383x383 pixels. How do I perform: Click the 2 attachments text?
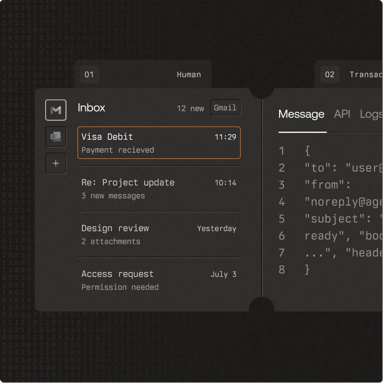coord(111,242)
